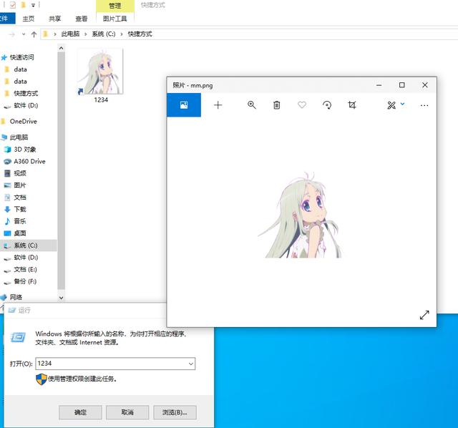Expand the Run dialog history dropdown arrow

(x=191, y=364)
